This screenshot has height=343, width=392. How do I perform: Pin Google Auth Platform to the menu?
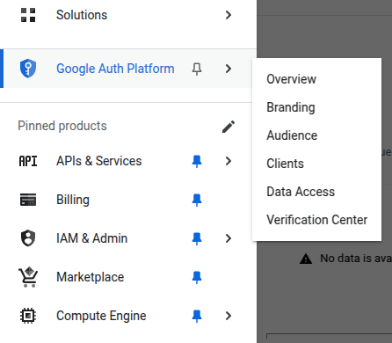197,69
